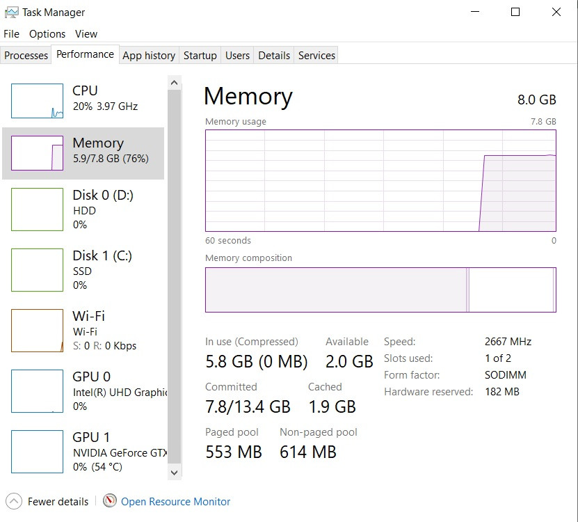The height and width of the screenshot is (522, 578).
Task: Switch to the App history tab
Action: tap(149, 56)
